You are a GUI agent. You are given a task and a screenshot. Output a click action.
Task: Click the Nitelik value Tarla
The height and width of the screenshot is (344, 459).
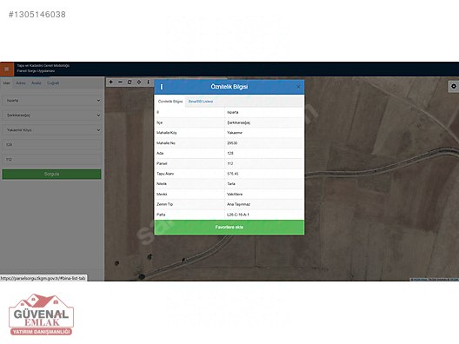(231, 184)
